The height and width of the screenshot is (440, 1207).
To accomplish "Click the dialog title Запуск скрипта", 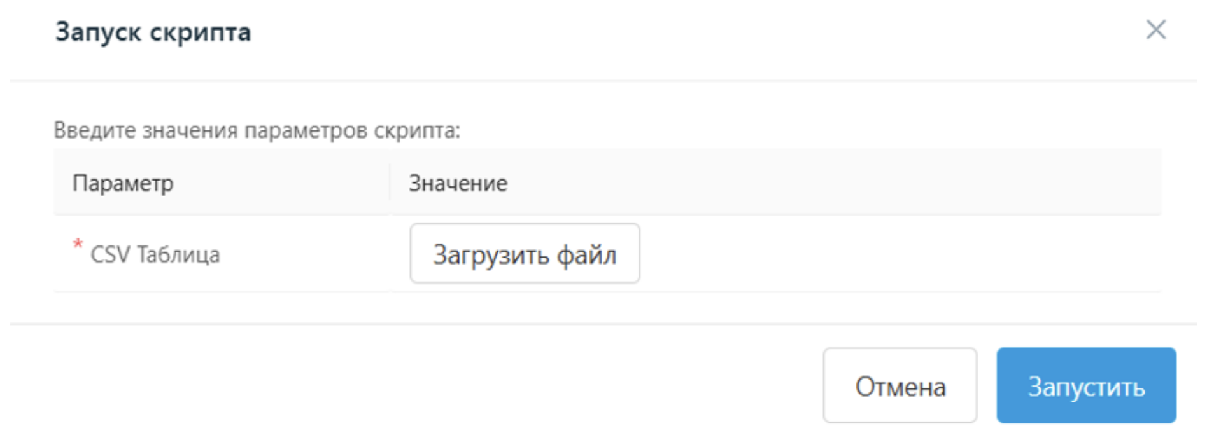I will [153, 31].
